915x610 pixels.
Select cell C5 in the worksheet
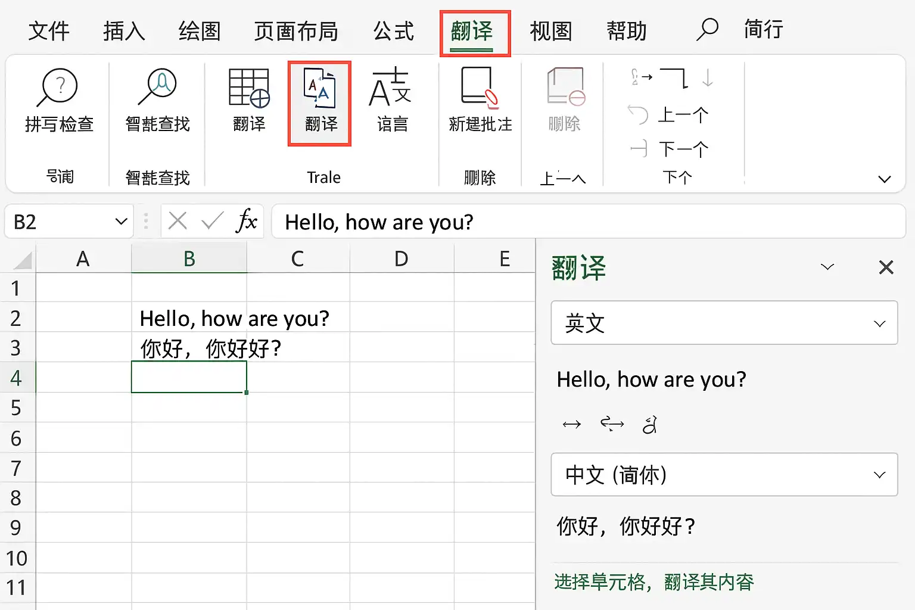[297, 408]
